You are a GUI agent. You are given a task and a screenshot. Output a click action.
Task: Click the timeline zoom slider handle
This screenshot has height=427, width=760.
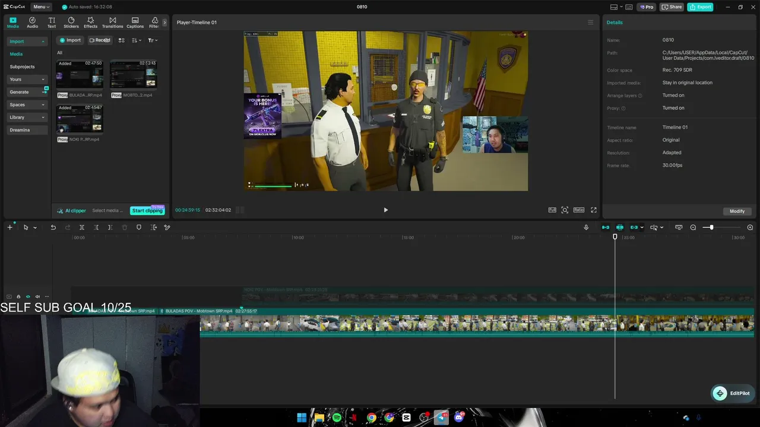point(711,228)
